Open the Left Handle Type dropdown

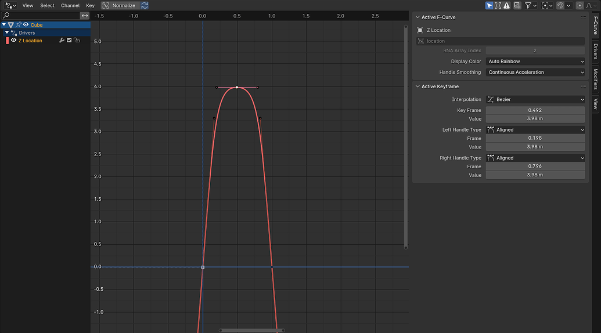(x=535, y=130)
